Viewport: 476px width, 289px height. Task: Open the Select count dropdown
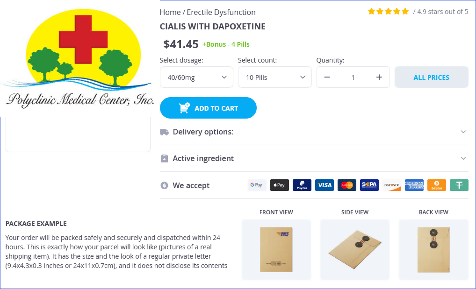coord(274,77)
